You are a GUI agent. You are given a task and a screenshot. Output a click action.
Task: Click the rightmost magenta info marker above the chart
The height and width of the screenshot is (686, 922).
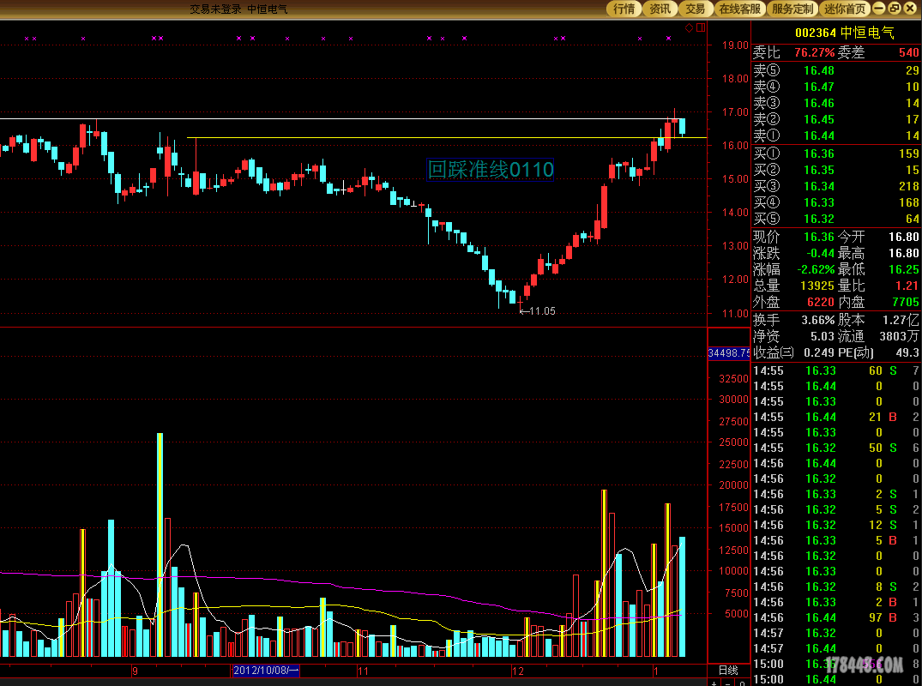(x=669, y=39)
